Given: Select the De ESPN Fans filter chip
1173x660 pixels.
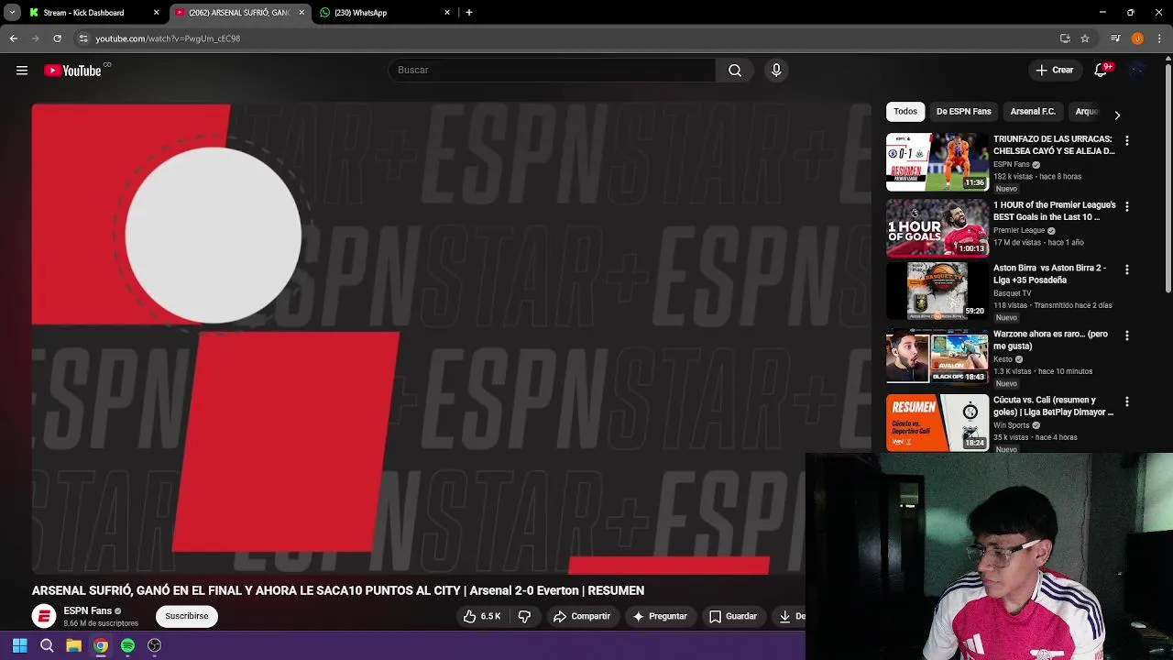Looking at the screenshot, I should (964, 112).
